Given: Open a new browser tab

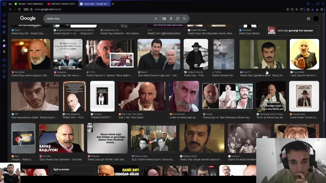Looking at the screenshot, I should (113, 4).
